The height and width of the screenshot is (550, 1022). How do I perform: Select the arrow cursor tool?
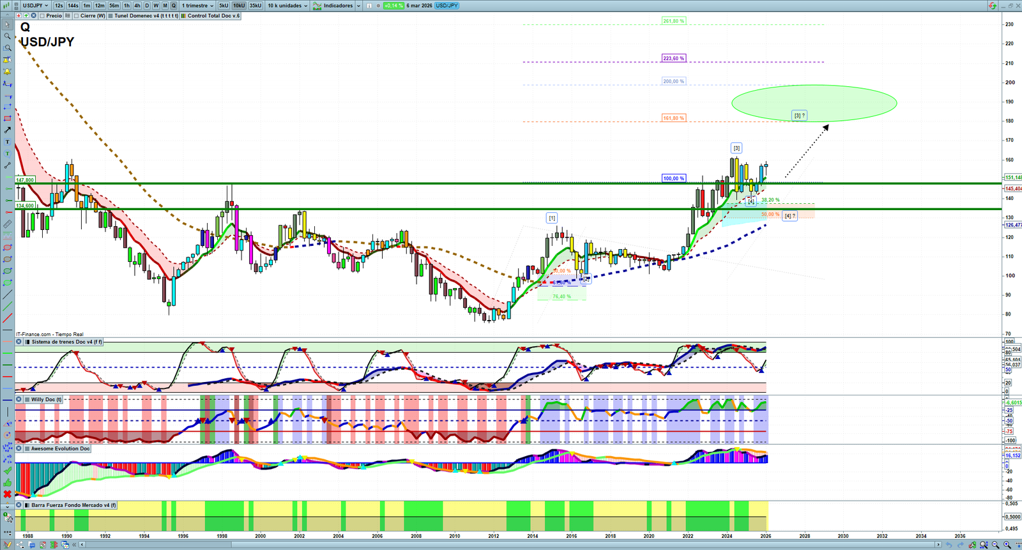pos(7,24)
